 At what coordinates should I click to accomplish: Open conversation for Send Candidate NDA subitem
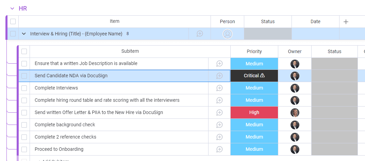[x=219, y=76]
